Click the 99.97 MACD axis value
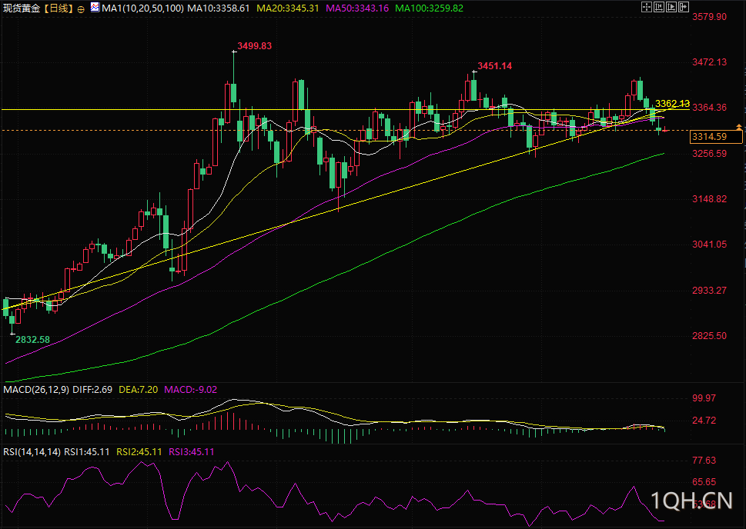Image resolution: width=746 pixels, height=529 pixels. (x=704, y=398)
